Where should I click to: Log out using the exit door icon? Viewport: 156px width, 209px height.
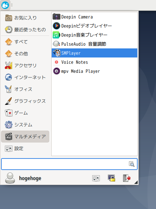[127, 178]
